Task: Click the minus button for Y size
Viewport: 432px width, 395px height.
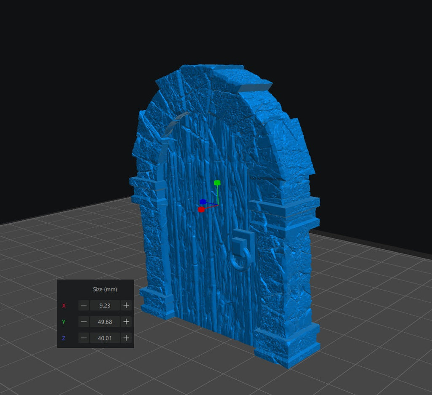Action: (x=84, y=322)
